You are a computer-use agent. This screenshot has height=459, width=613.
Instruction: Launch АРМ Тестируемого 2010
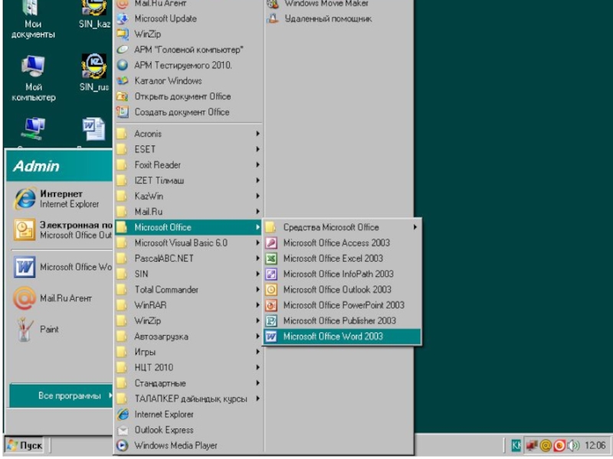[188, 66]
